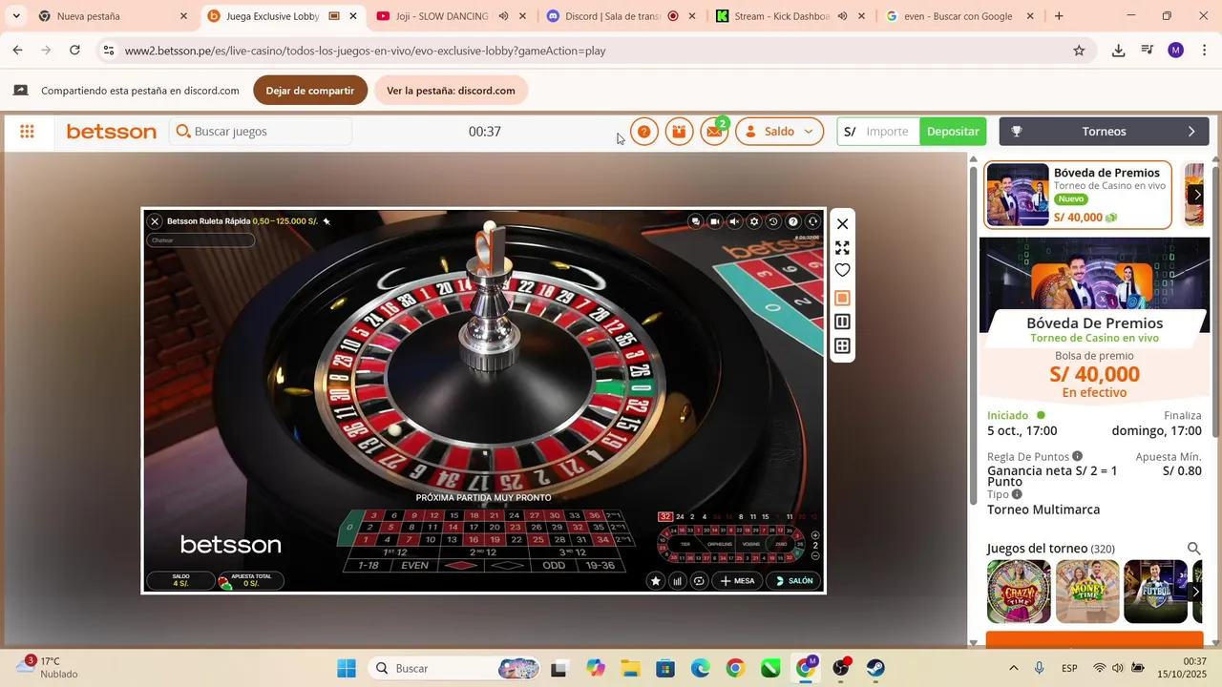Bet on green zero on betting grid
This screenshot has width=1222, height=687.
[350, 527]
